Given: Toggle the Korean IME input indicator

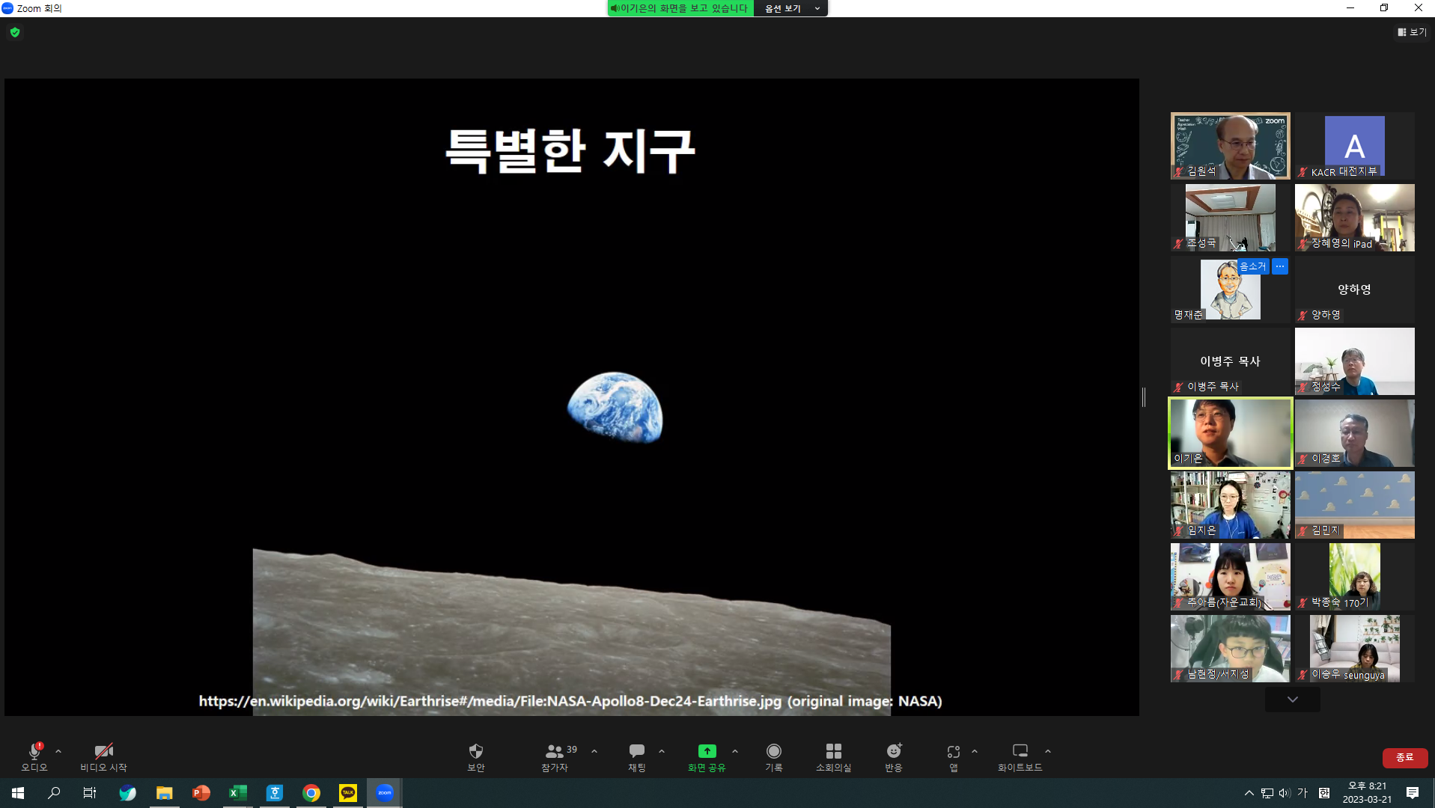Looking at the screenshot, I should 1303,793.
